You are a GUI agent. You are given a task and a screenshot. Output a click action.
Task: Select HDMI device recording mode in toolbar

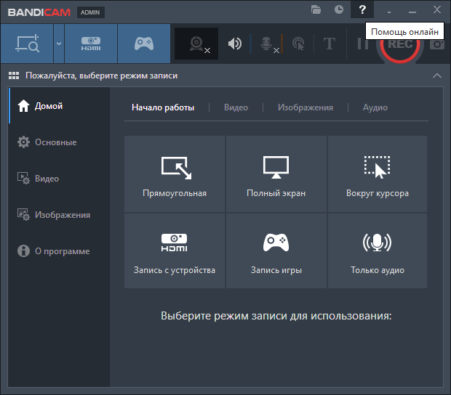[91, 44]
